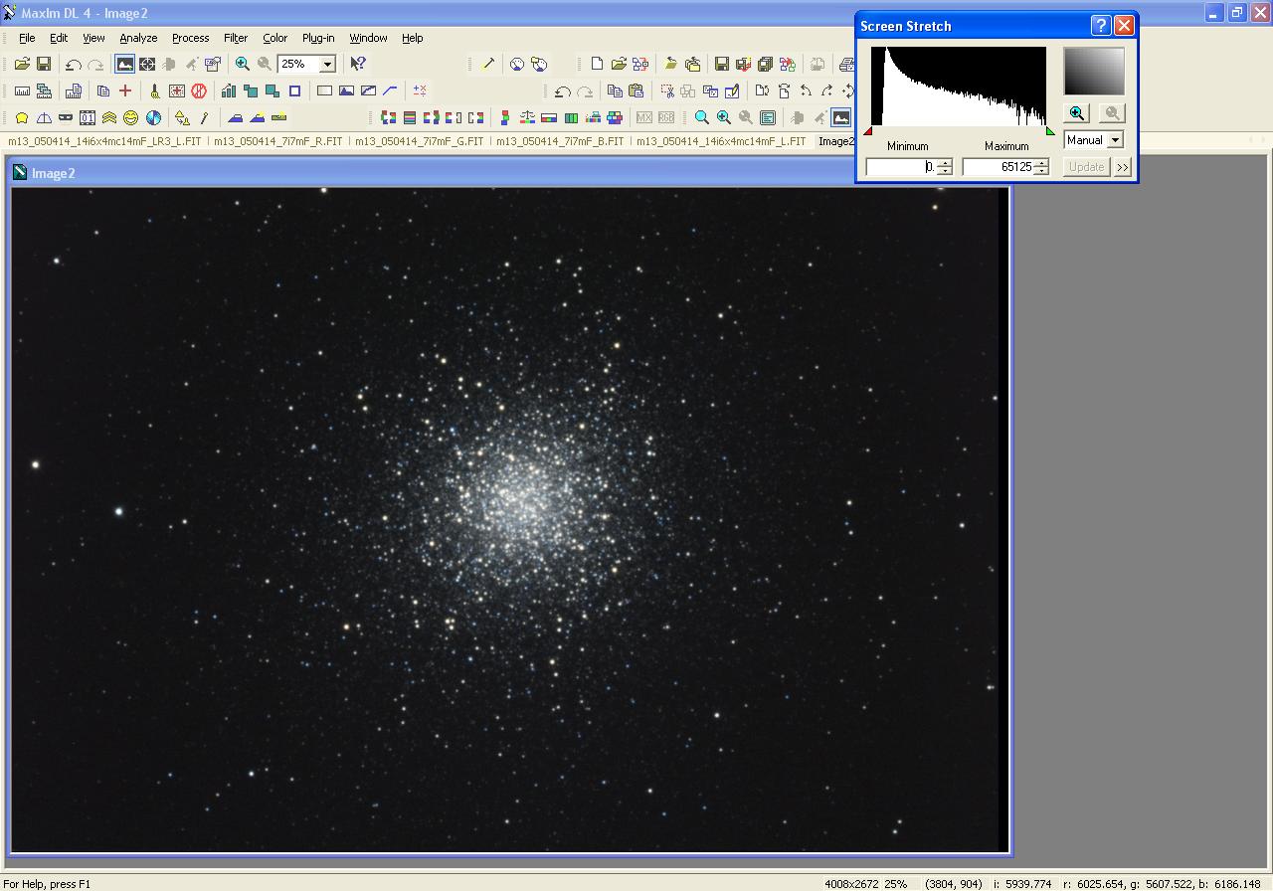Click the zoom in magnifier toolbar icon

(243, 64)
